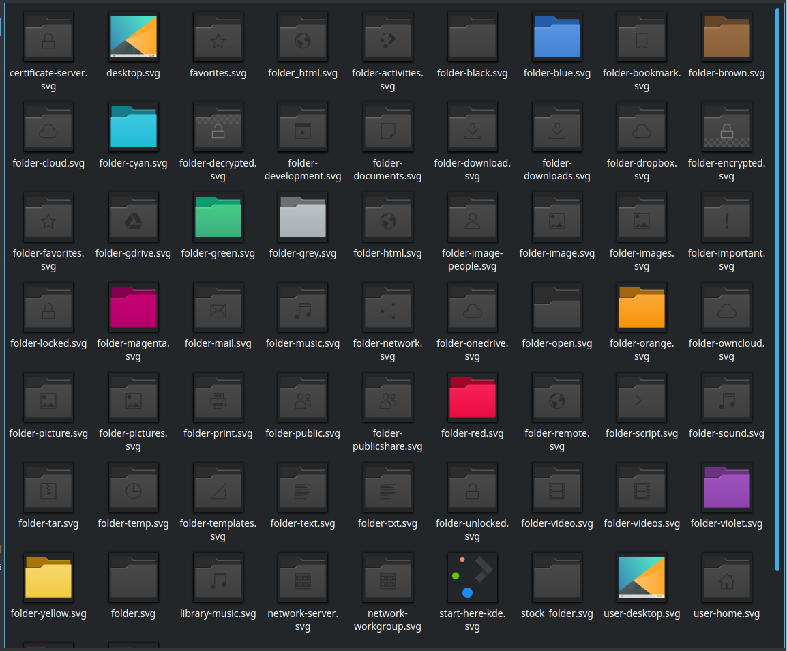Click the 'folder-black.svg' file name
The width and height of the screenshot is (787, 651).
(473, 73)
